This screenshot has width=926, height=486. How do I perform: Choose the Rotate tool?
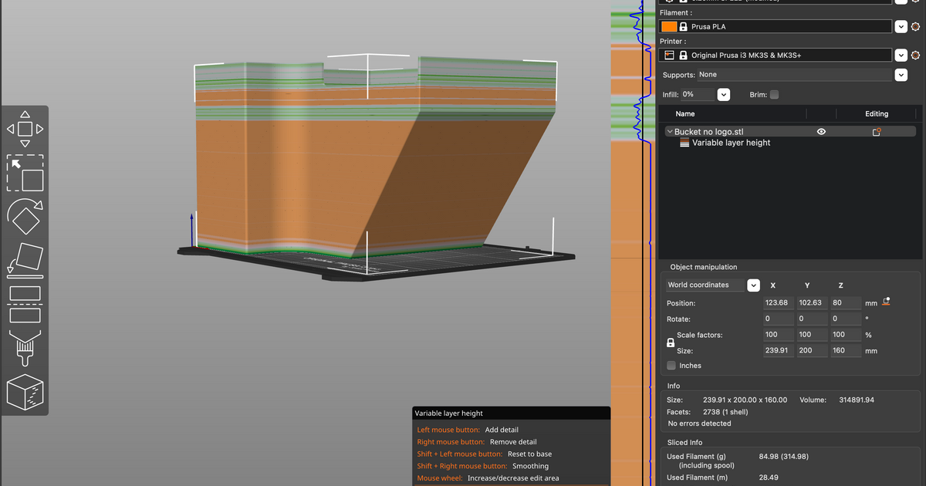[25, 218]
